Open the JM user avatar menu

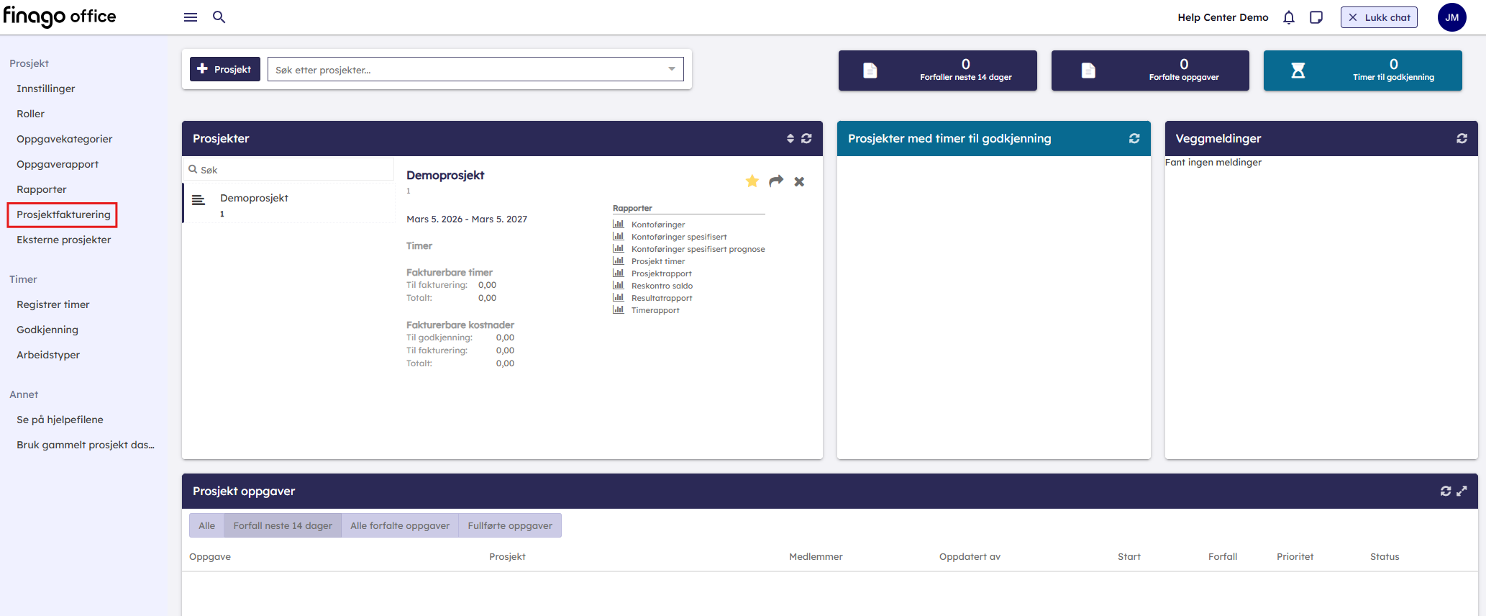[1451, 17]
